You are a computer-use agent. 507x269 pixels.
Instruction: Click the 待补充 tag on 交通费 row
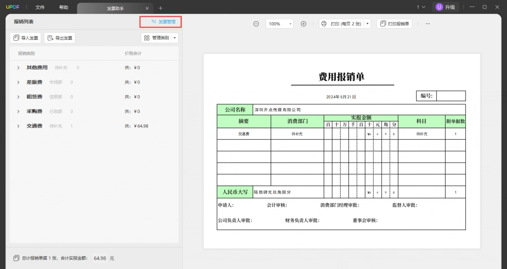pyautogui.click(x=55, y=126)
